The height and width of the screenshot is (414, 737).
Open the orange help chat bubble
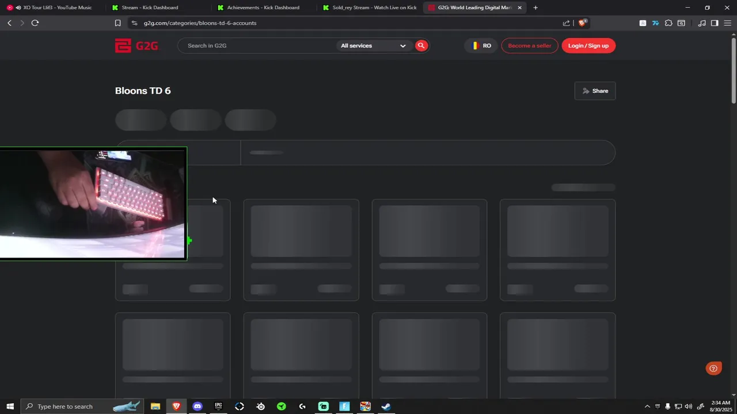pyautogui.click(x=713, y=369)
